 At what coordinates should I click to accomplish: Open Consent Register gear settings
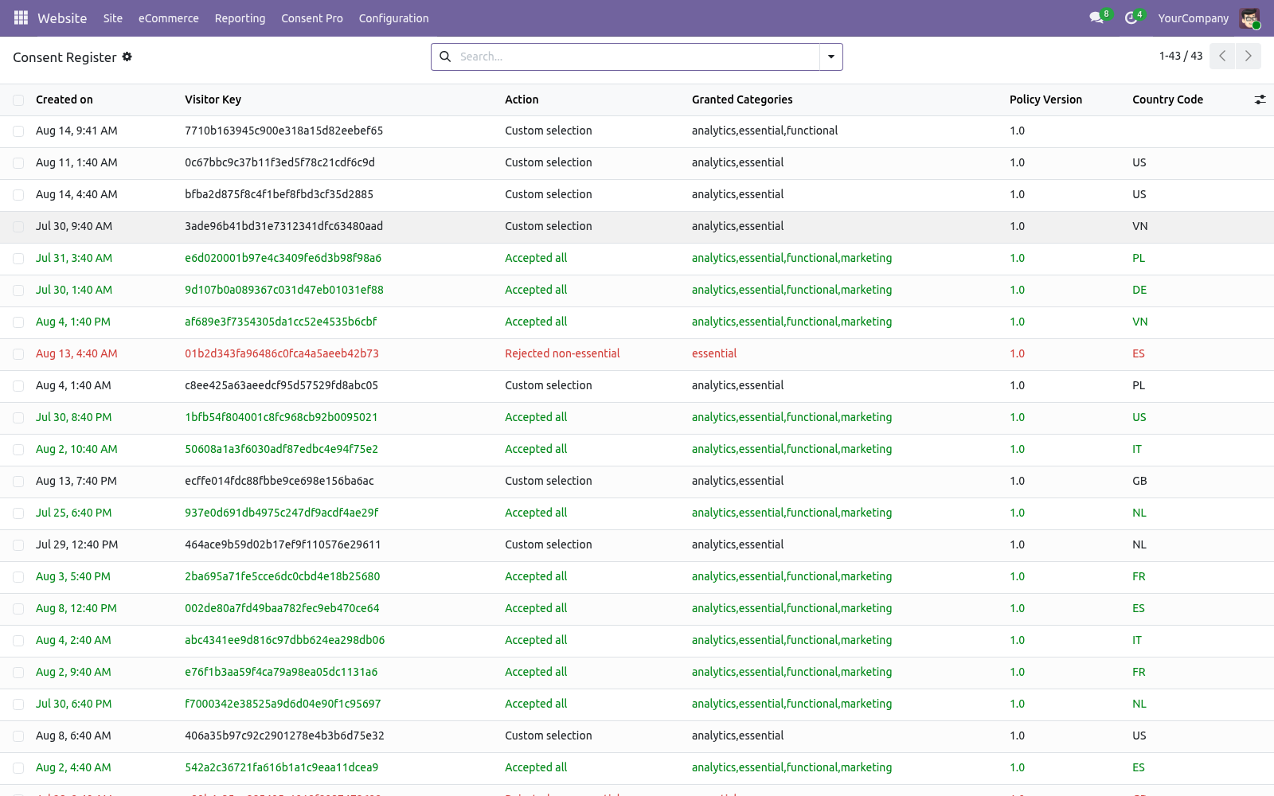127,57
